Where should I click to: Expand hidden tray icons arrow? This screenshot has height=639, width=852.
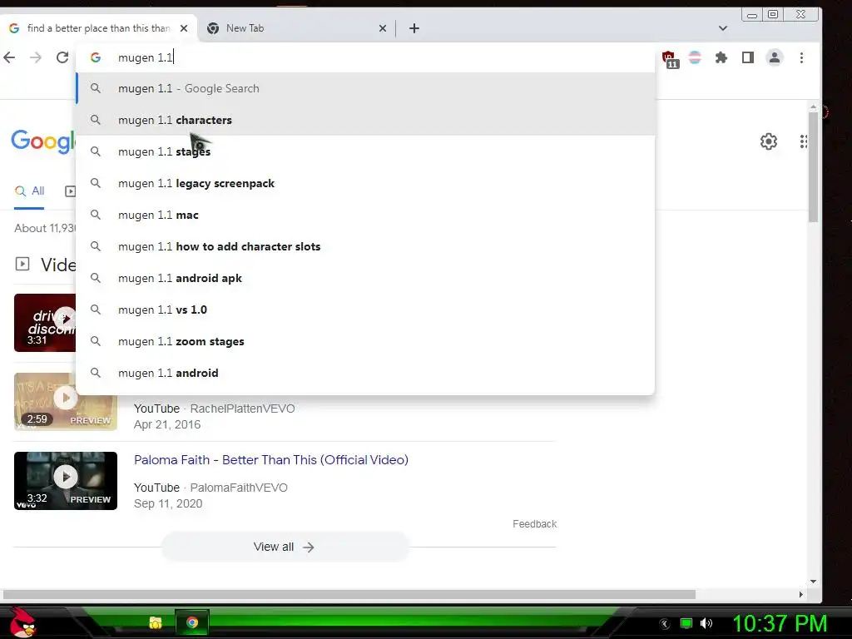(664, 624)
